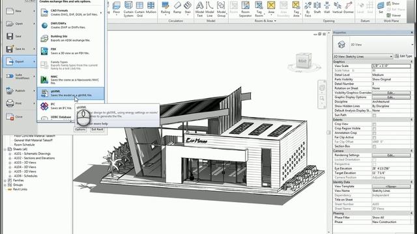Viewport: 417px width, 234px height.
Task: Show the work plane
Action: coord(393,3)
